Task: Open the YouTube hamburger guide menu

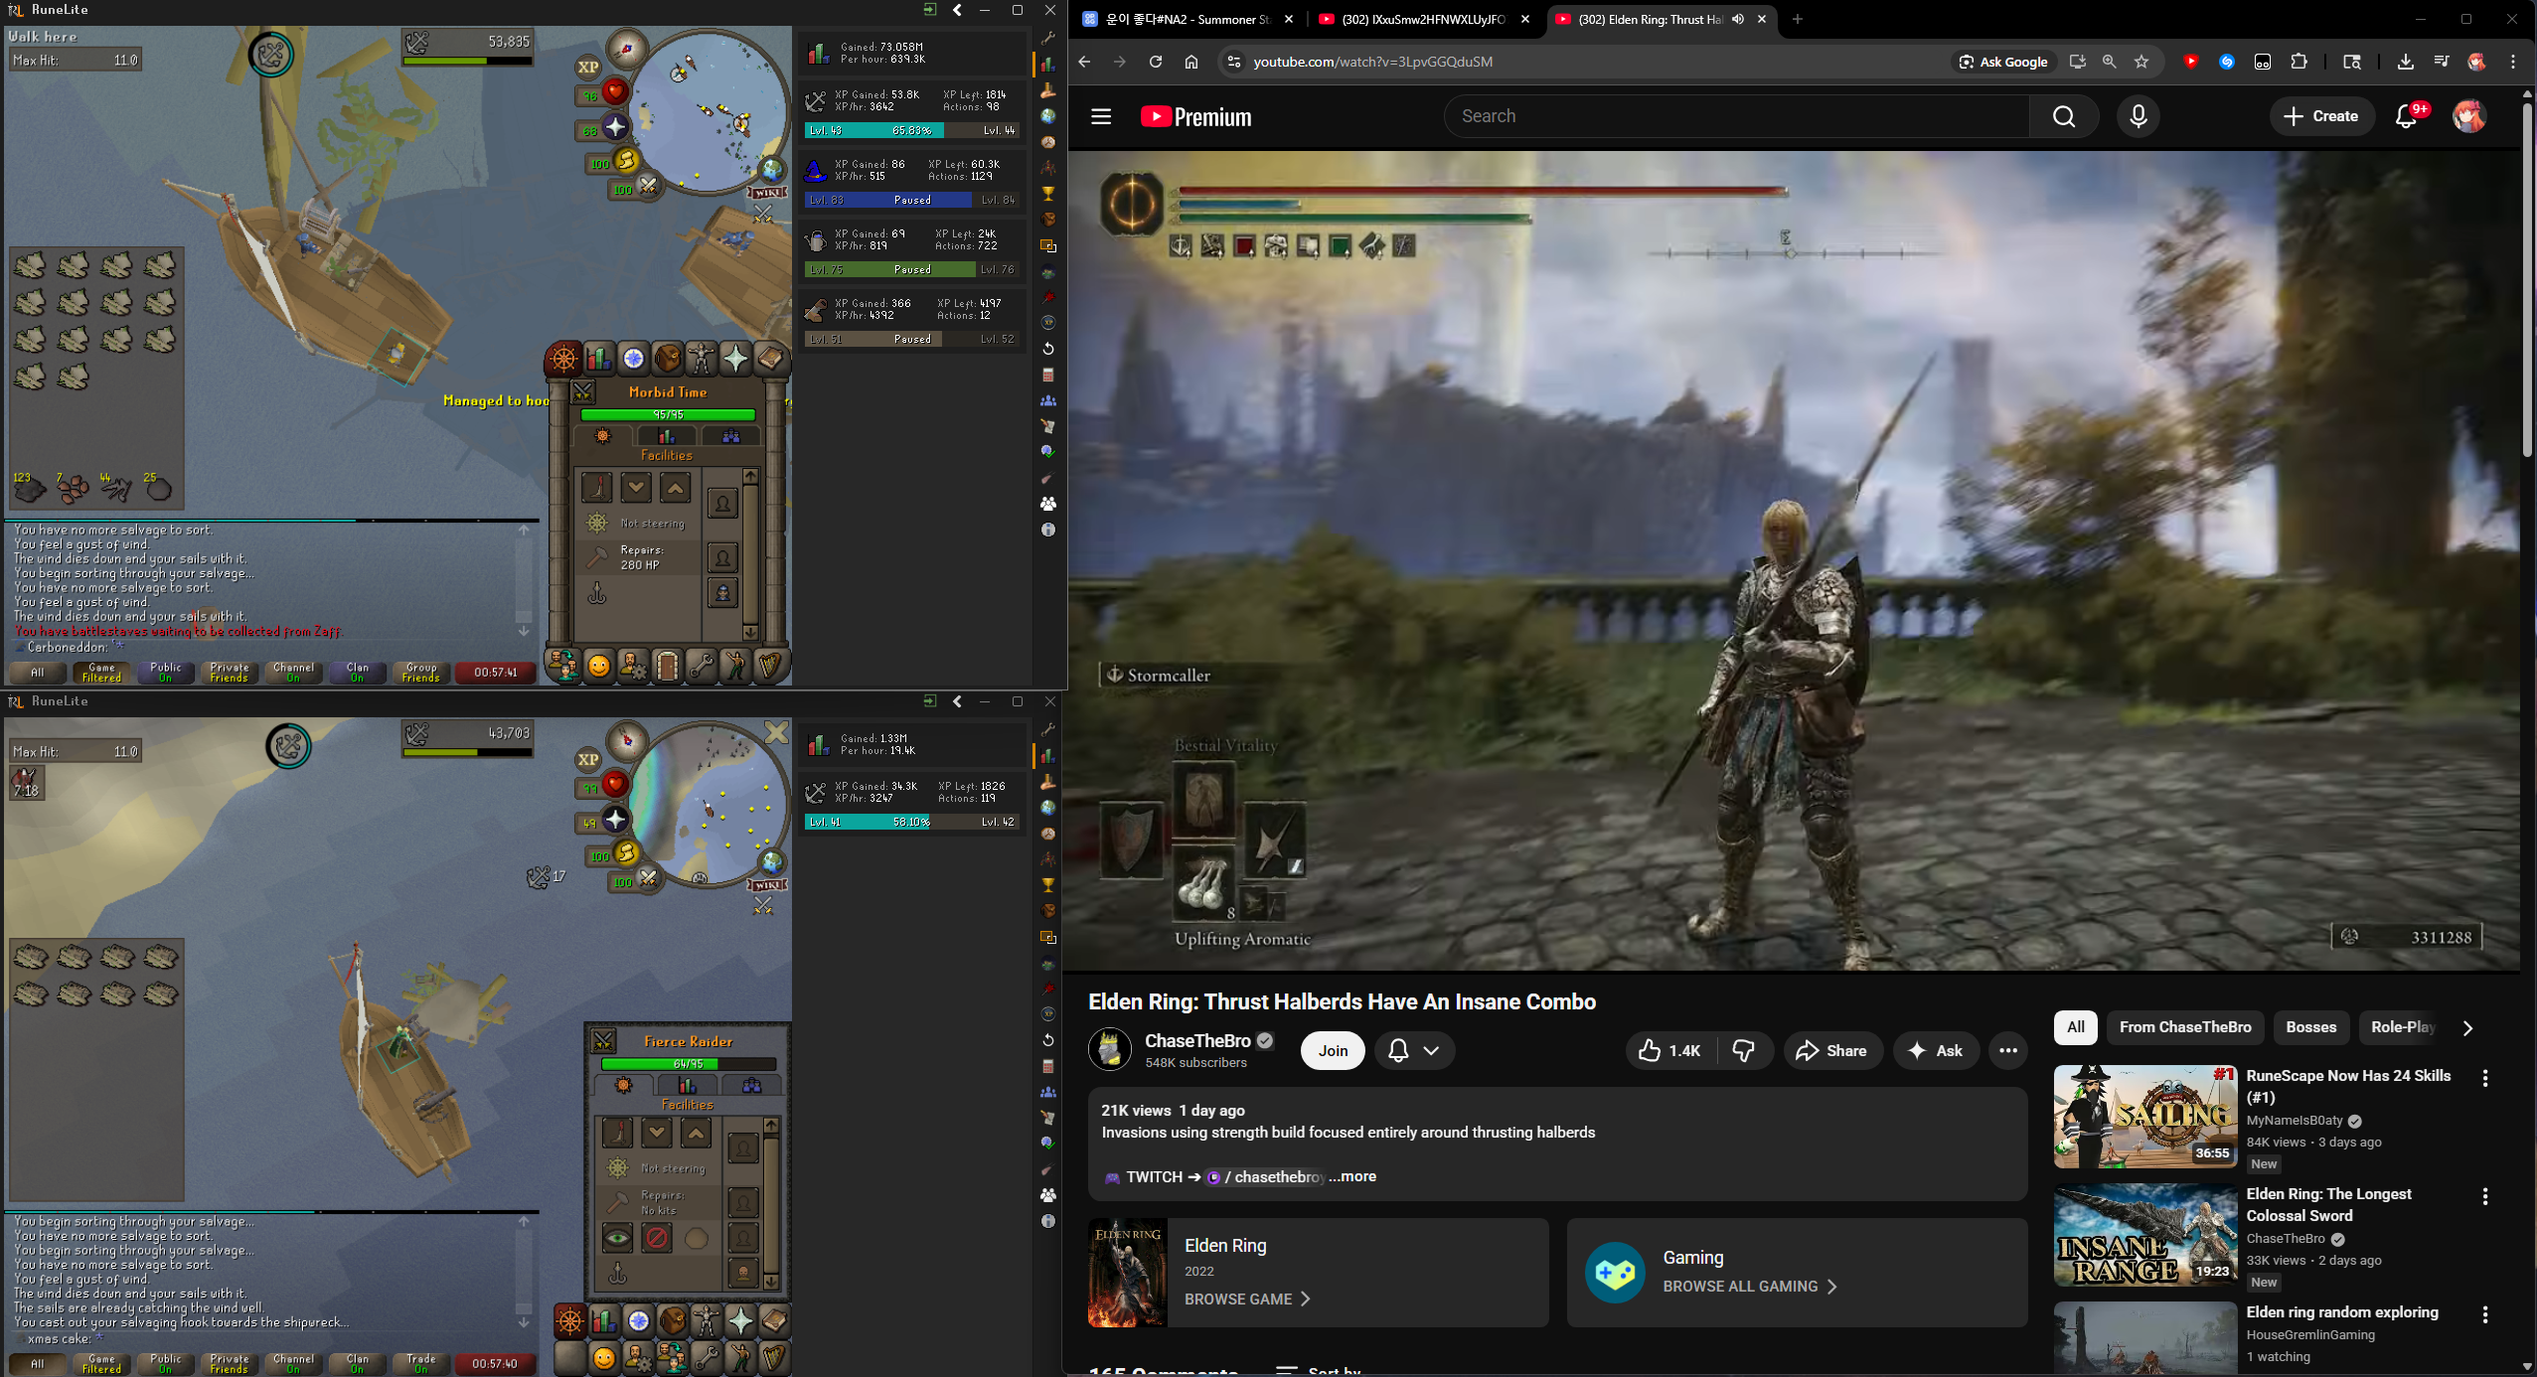Action: pyautogui.click(x=1100, y=116)
